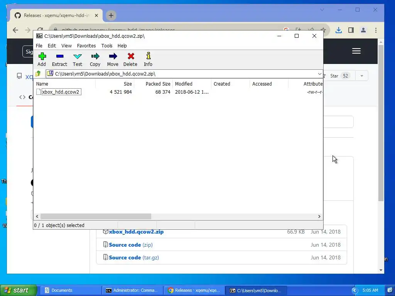
Task: Click left arrow of horizontal scrollbar
Action: coord(37,217)
